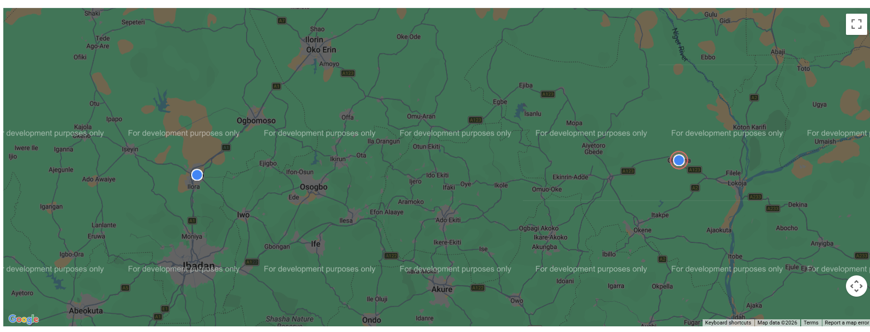Click the A2 road shield near Koton Karifi
Image resolution: width=870 pixels, height=332 pixels.
click(x=754, y=98)
